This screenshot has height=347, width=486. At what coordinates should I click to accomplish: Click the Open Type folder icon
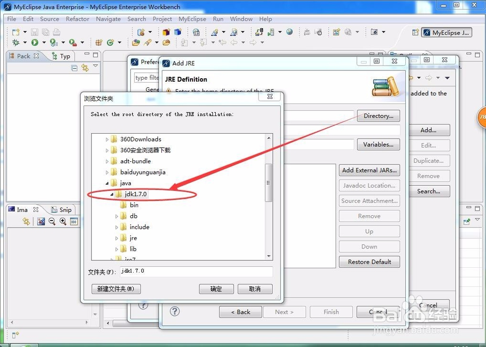tap(136, 42)
